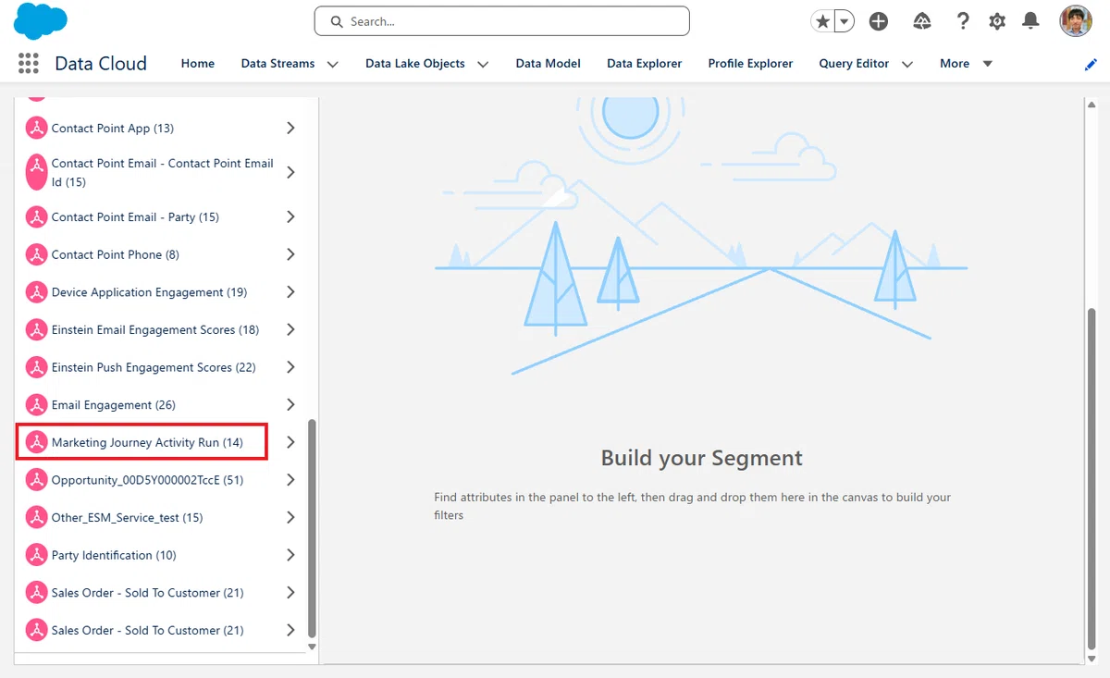Open the Salesforce cloud logo

41,21
